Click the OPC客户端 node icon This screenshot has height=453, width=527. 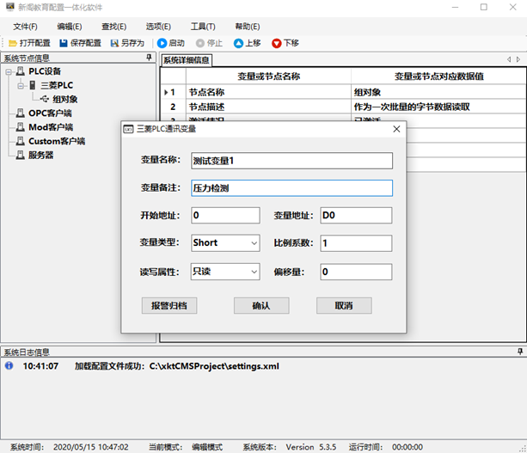21,113
